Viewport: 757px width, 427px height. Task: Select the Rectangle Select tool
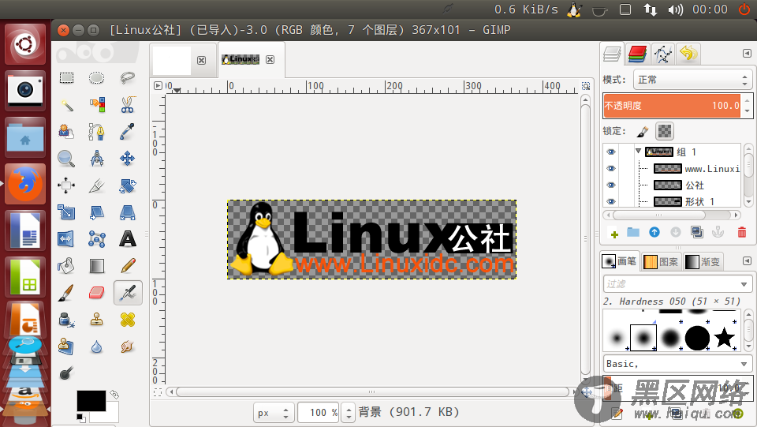[66, 78]
